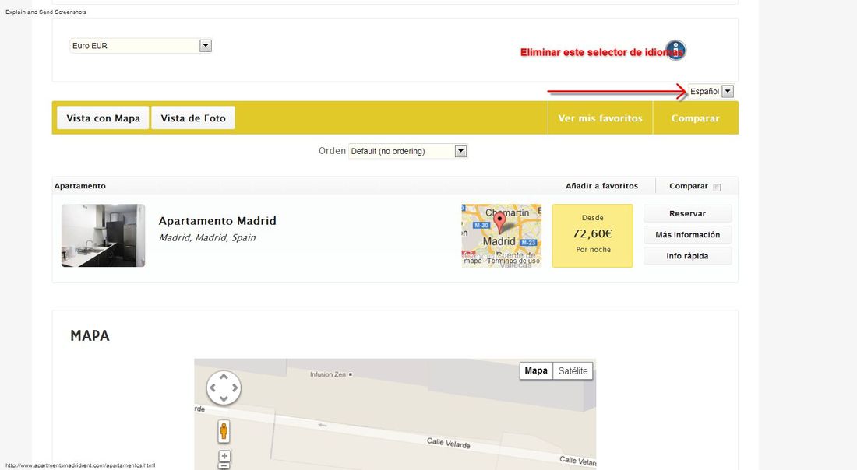Click the Calle Velarde street label

tap(448, 443)
